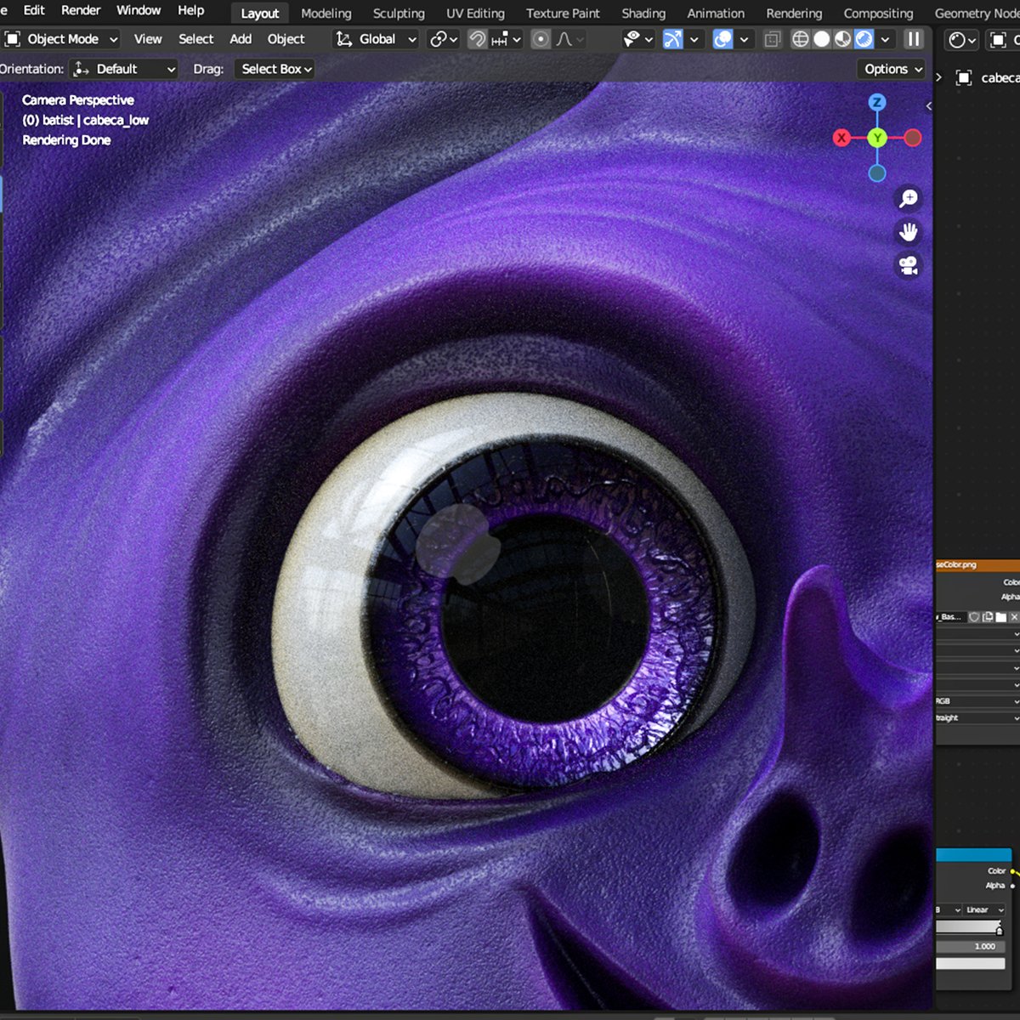Open the Drag Select Box dropdown
Viewport: 1020px width, 1020px height.
pyautogui.click(x=275, y=69)
